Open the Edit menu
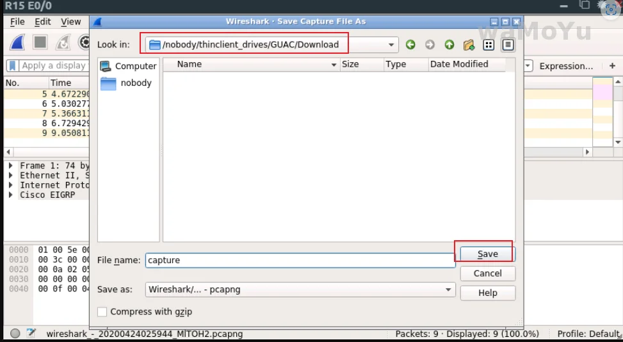Image resolution: width=623 pixels, height=342 pixels. point(43,22)
